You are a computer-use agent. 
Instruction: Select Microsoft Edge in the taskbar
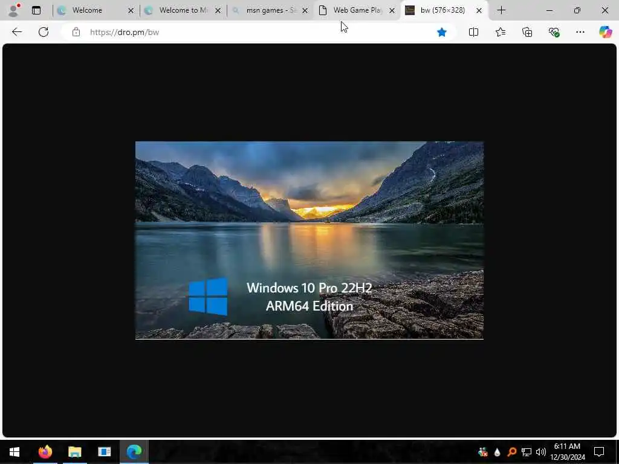pos(134,451)
